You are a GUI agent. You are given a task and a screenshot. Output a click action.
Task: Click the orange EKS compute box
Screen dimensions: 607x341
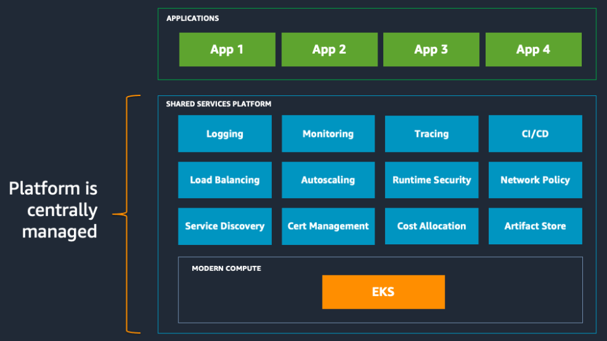tap(384, 292)
